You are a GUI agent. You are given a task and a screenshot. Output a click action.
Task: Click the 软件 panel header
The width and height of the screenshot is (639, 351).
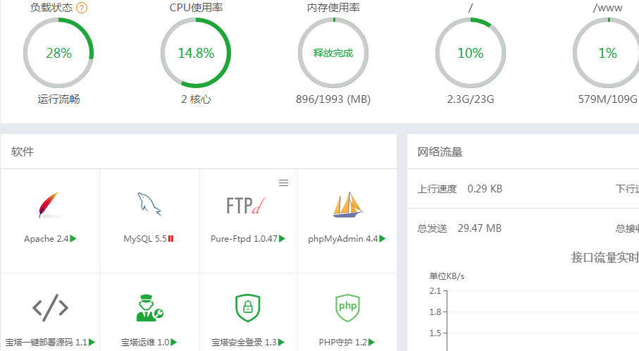coord(23,152)
